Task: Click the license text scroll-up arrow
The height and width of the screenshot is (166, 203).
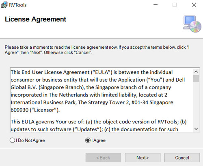Action: [x=196, y=71]
